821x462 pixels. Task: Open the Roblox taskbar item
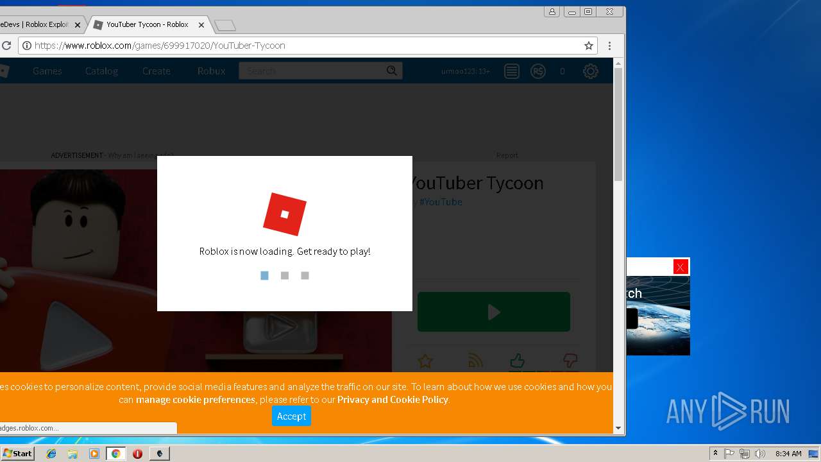tap(160, 454)
